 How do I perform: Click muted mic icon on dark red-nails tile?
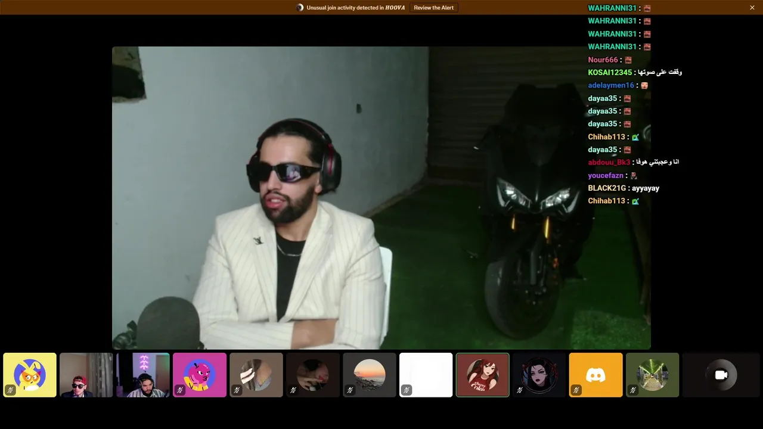pyautogui.click(x=293, y=390)
